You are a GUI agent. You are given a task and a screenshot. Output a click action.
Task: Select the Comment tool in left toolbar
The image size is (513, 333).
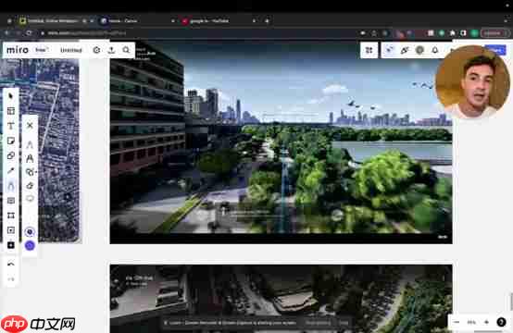pos(11,201)
